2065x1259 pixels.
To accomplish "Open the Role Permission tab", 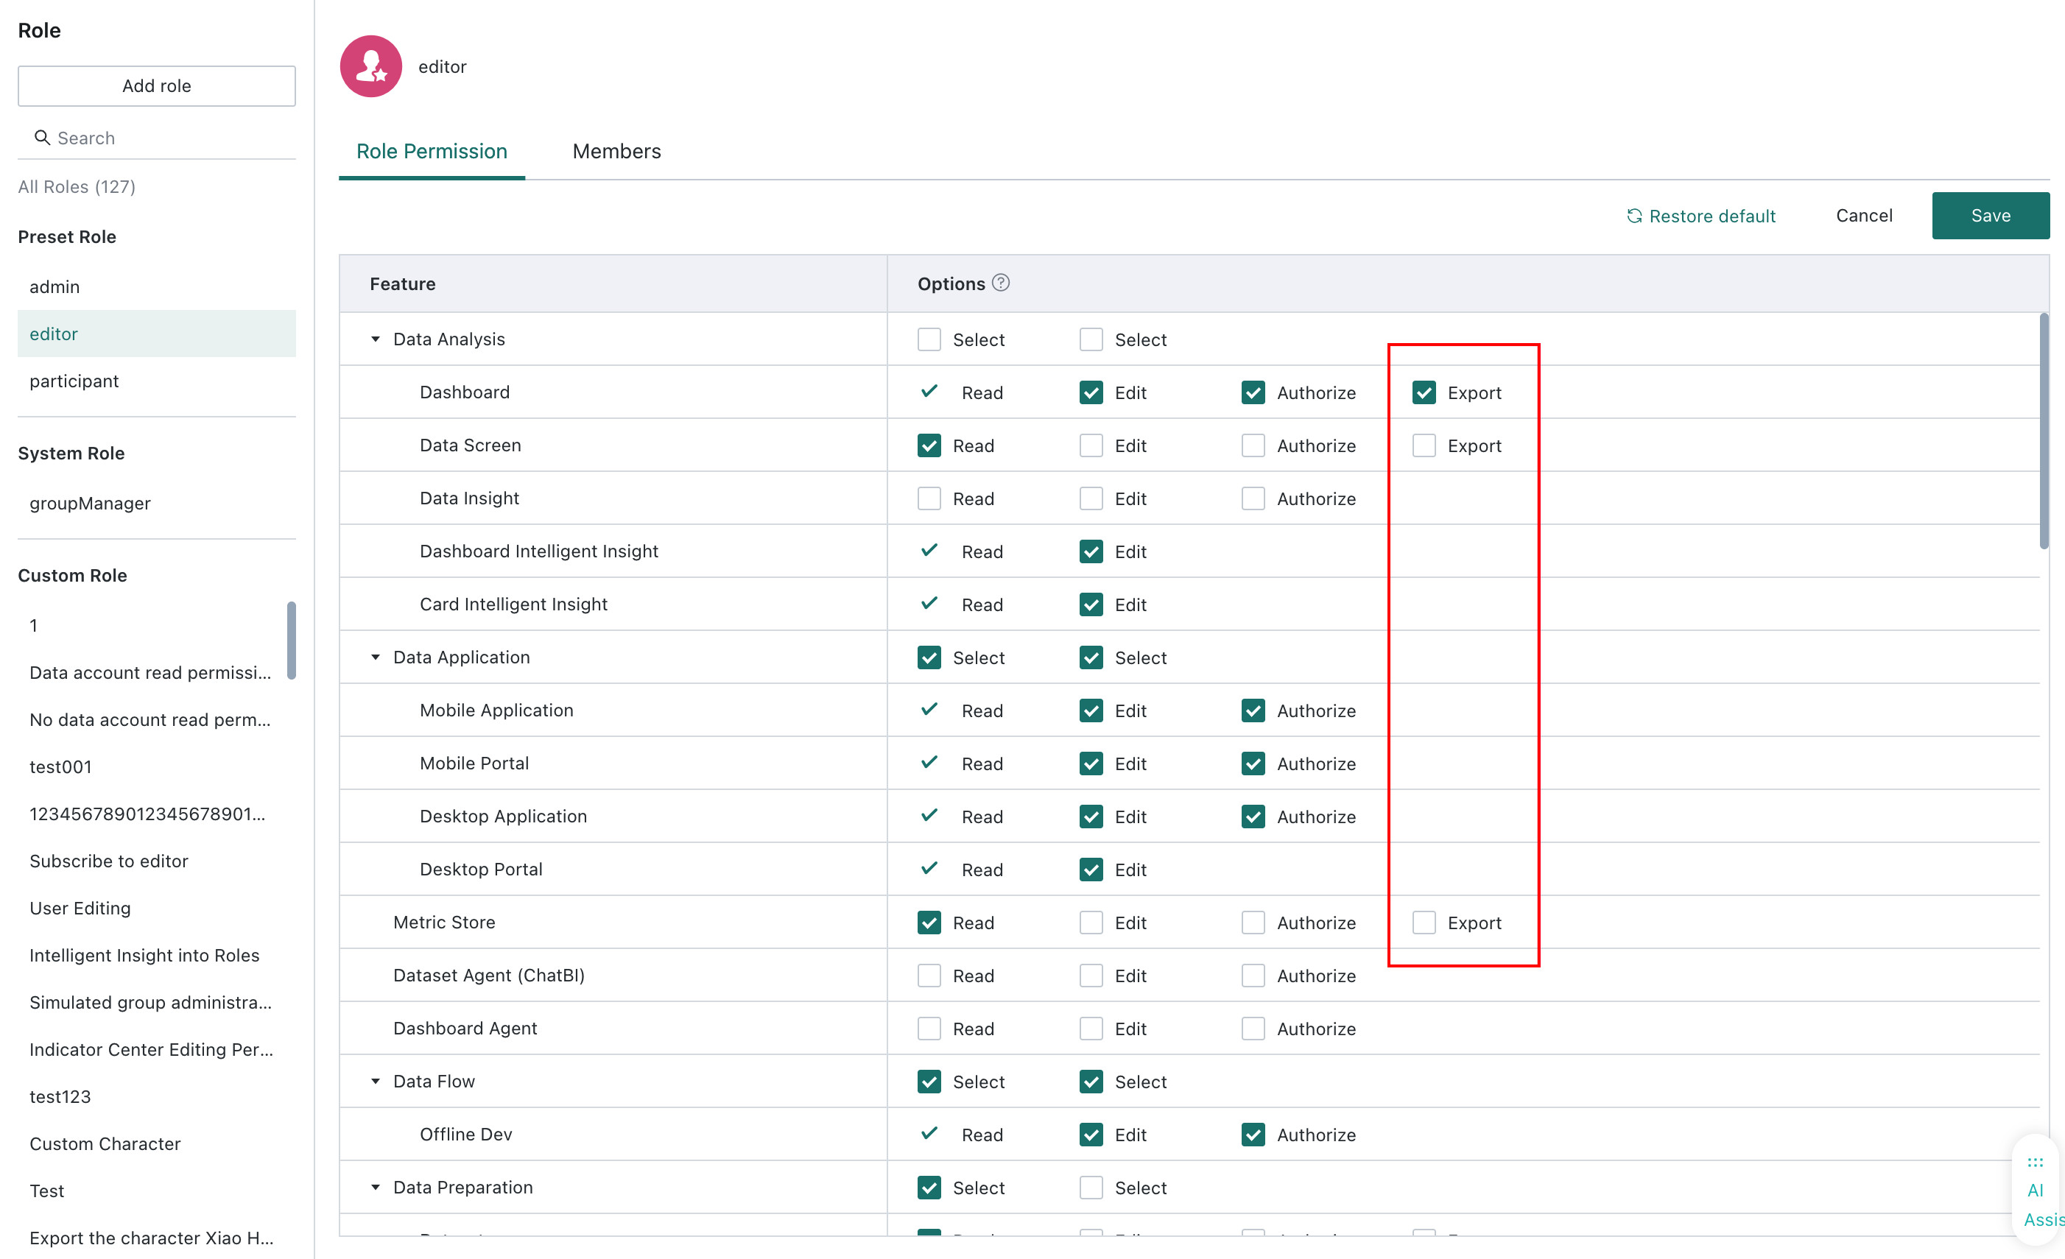I will pyautogui.click(x=432, y=152).
